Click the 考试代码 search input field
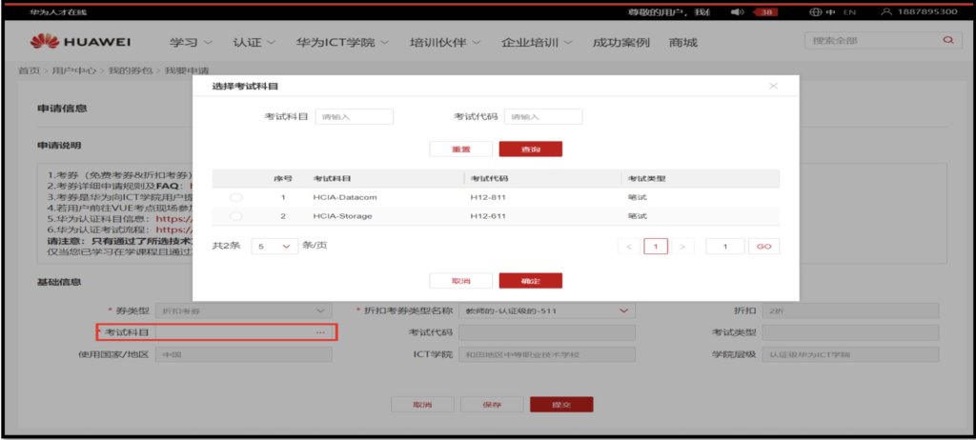The width and height of the screenshot is (976, 440). pos(542,117)
